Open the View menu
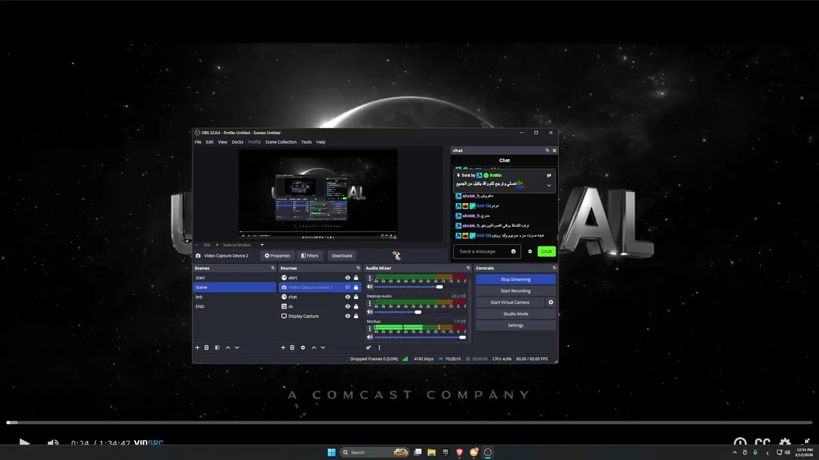The image size is (819, 460). [222, 142]
